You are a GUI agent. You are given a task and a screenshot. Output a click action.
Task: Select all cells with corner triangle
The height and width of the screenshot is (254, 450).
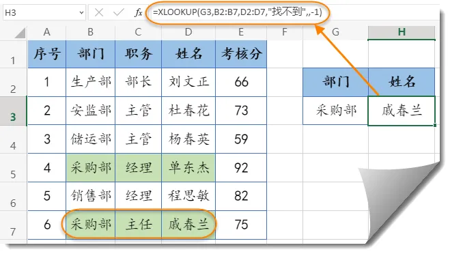pos(20,33)
